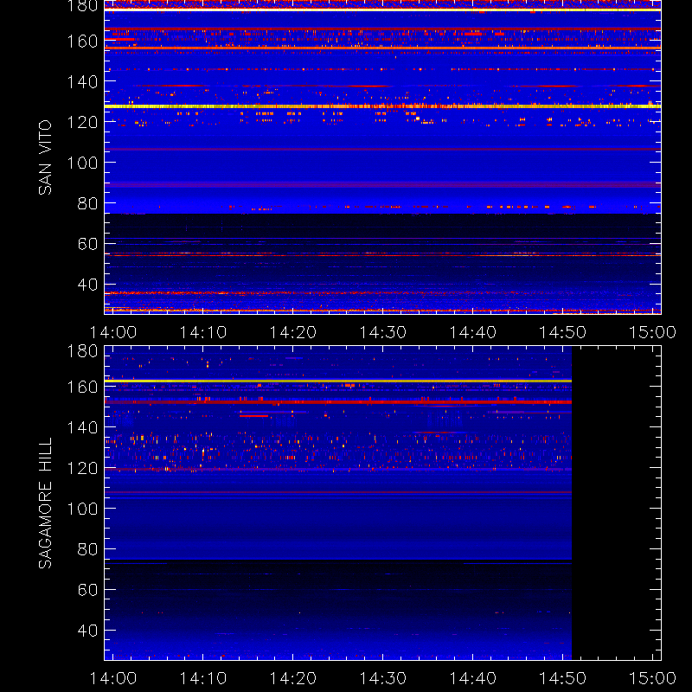
Task: Click the 14:40 time label under San Vito plot
Action: pos(472,332)
